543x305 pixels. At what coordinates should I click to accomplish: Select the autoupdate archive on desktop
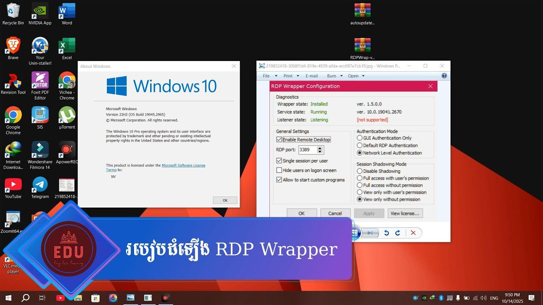click(x=363, y=14)
